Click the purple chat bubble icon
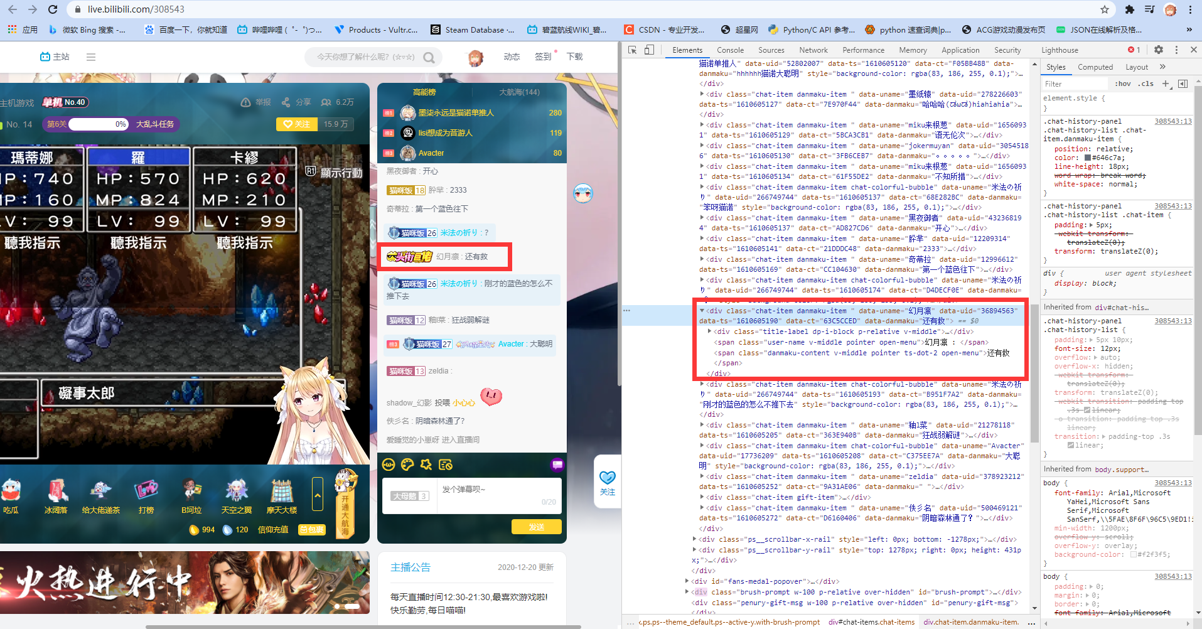1202x629 pixels. (557, 465)
